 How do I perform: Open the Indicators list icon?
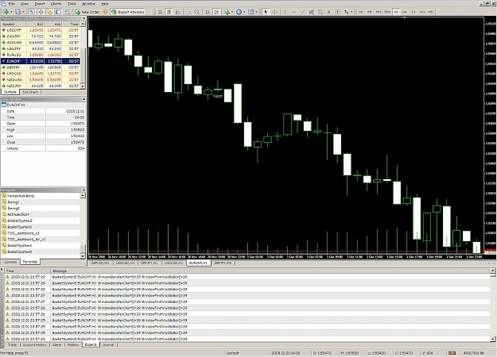227,12
